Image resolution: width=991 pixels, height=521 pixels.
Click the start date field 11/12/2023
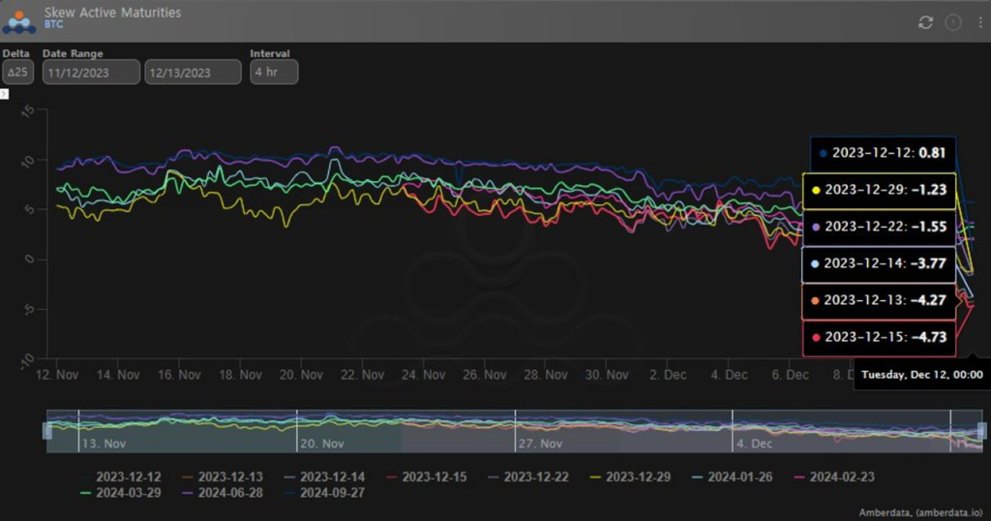91,72
